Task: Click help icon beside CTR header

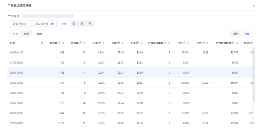Action: (x=99, y=43)
